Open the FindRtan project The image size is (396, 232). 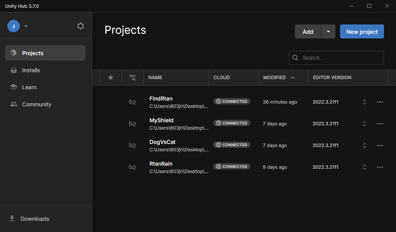click(x=161, y=99)
